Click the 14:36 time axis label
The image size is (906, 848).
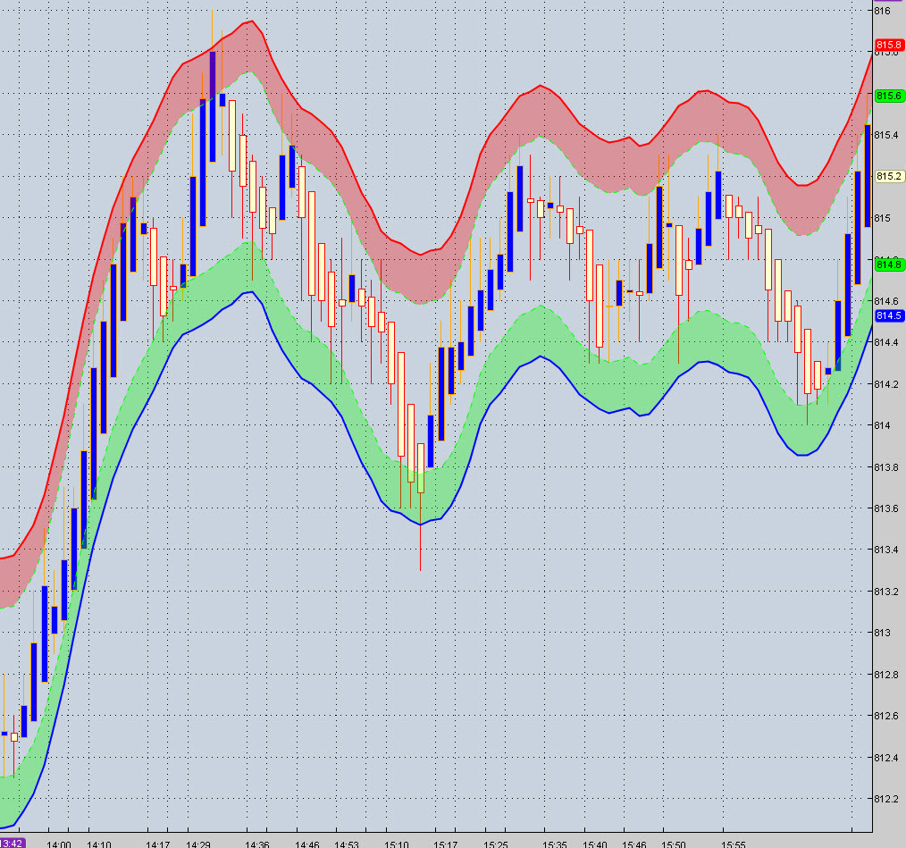pos(257,844)
